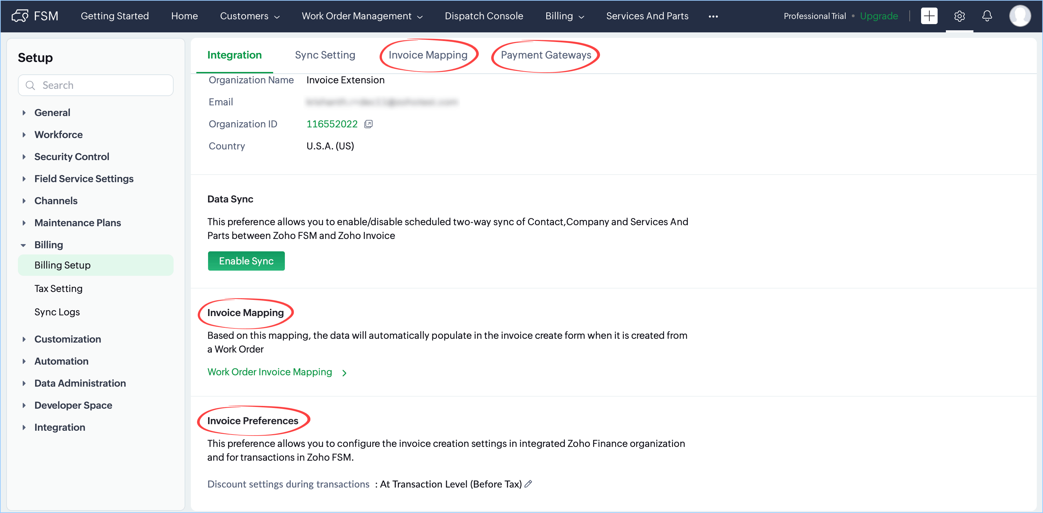Click the Upgrade link
This screenshot has width=1043, height=513.
[879, 16]
